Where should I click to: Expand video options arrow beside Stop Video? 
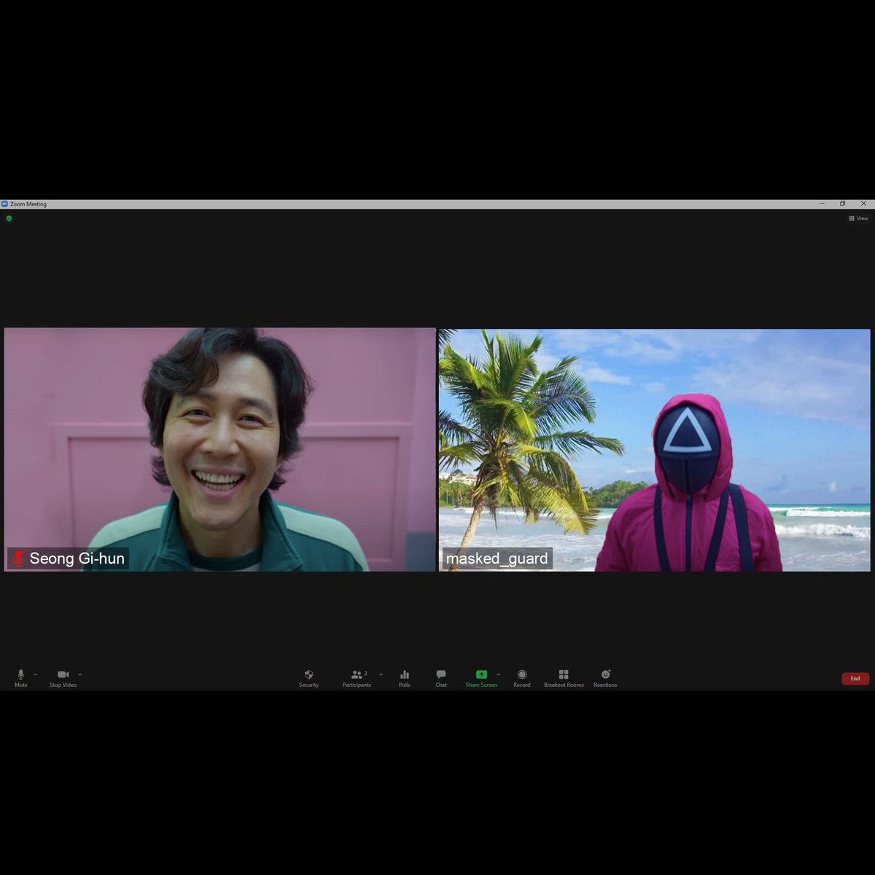coord(80,674)
